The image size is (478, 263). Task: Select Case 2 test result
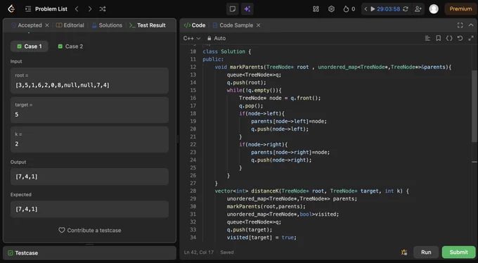click(x=70, y=46)
